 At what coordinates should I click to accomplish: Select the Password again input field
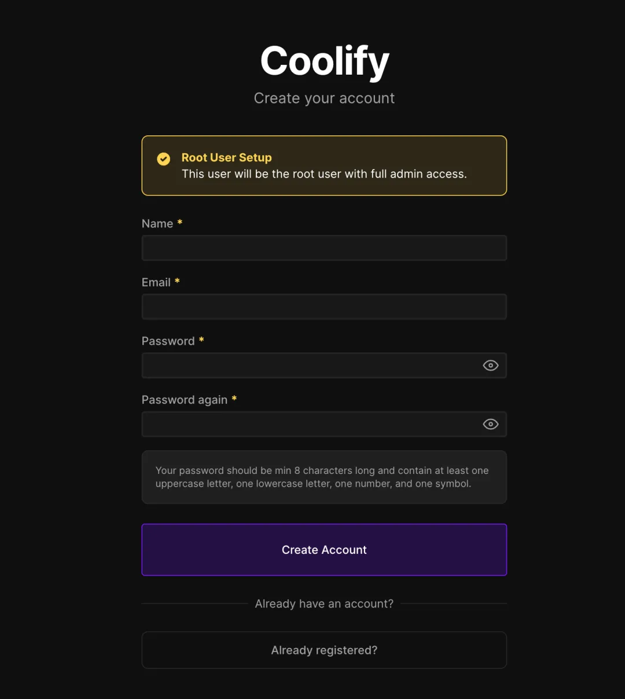(310, 424)
